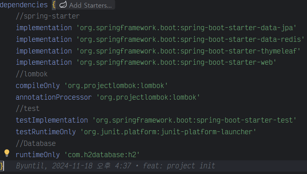This screenshot has width=307, height=174.
Task: Click the lombok string on the compileOnly line
Action: click(116, 86)
